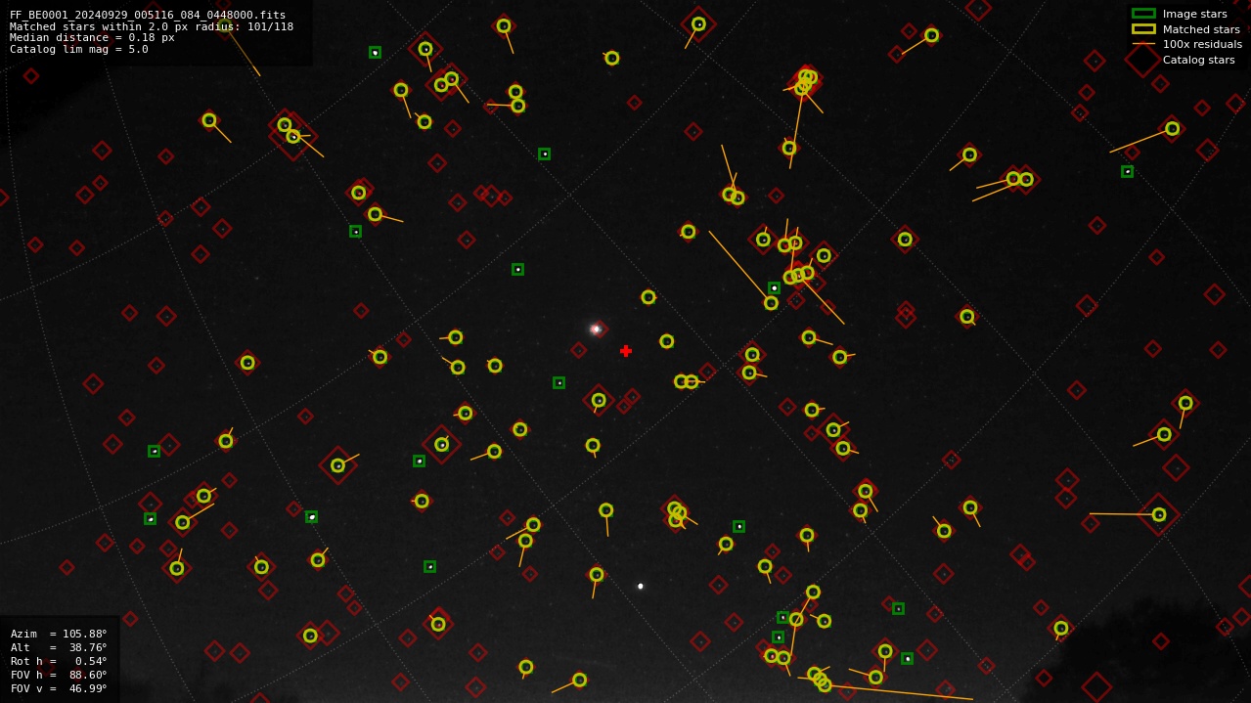The width and height of the screenshot is (1251, 703).
Task: Click the bright glowing star left of the red cross
Action: 596,329
